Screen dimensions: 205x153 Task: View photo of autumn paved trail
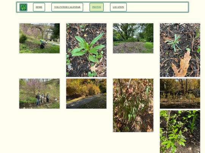click(x=86, y=94)
